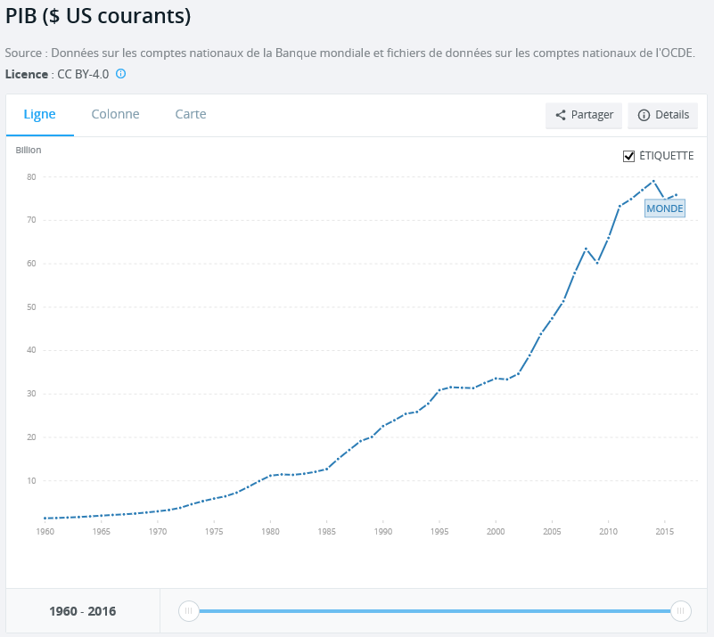Open the Détails button
Viewport: 714px width, 637px height.
pos(662,115)
